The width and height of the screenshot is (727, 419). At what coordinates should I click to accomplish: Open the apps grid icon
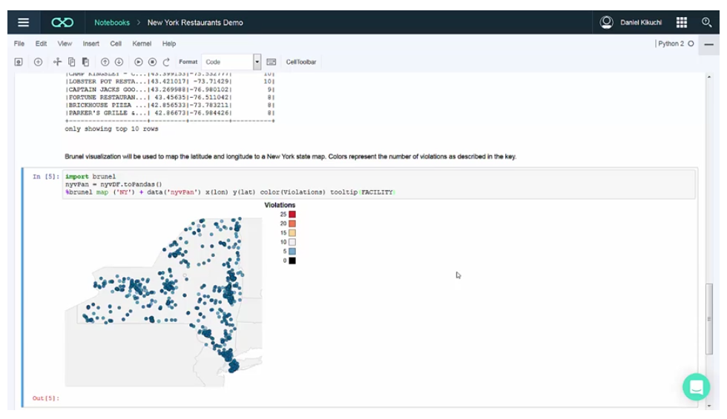click(x=681, y=22)
